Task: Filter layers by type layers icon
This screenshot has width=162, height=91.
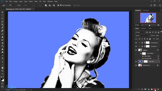Action: (153, 32)
